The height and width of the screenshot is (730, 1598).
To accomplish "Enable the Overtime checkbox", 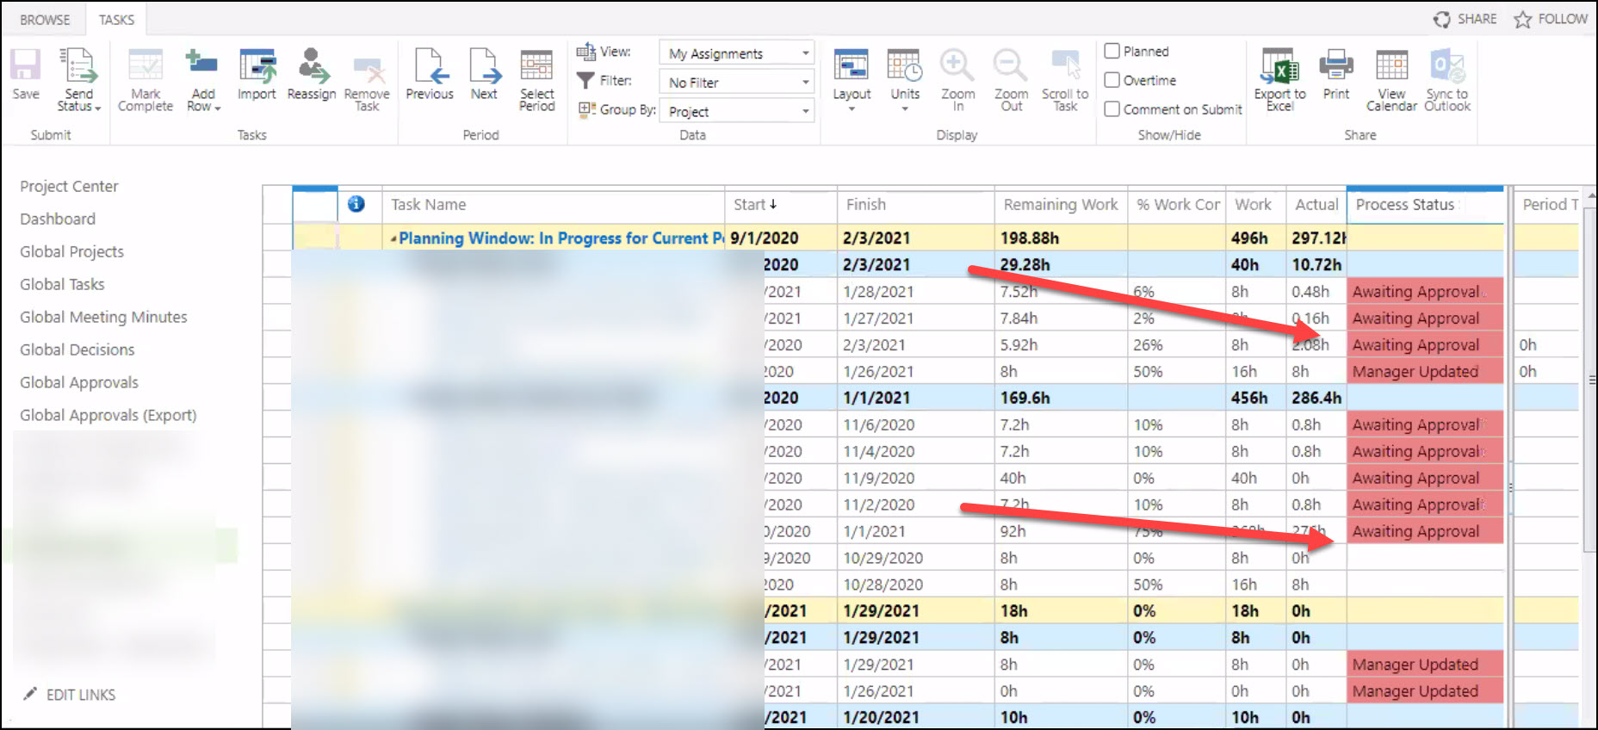I will 1112,80.
